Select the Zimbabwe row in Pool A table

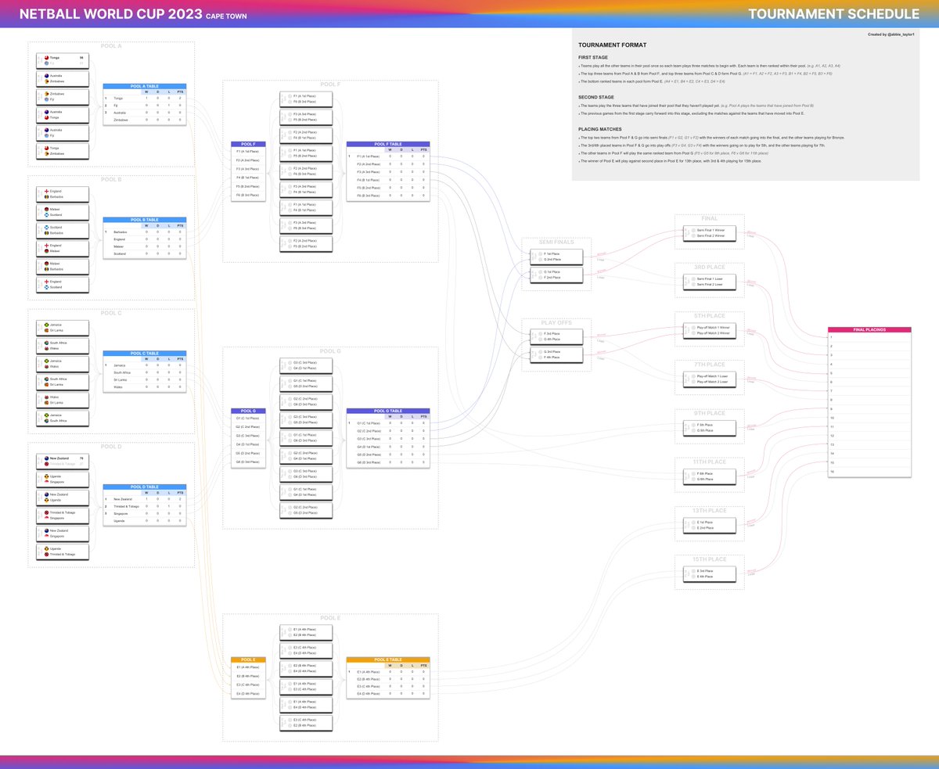(x=145, y=120)
